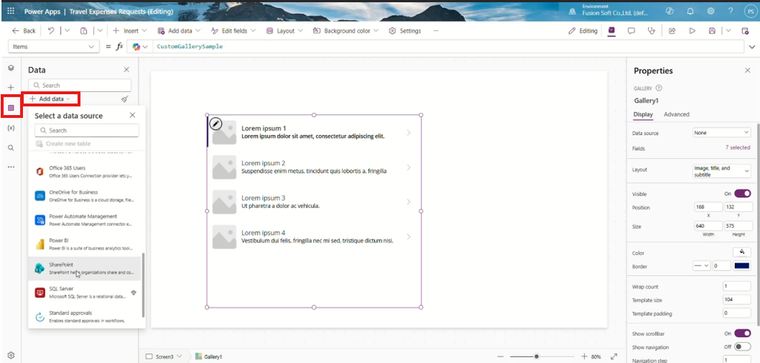
Task: Toggle the Show navigation switch
Action: coord(742,347)
